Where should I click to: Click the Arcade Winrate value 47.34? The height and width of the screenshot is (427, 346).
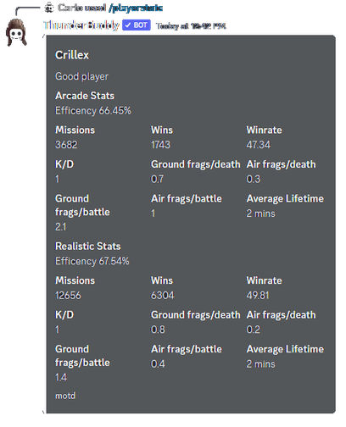(x=259, y=145)
